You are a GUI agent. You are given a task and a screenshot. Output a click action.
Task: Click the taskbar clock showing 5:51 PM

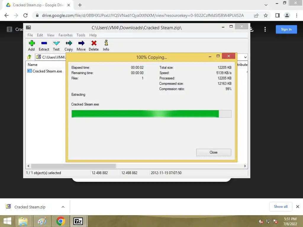pyautogui.click(x=290, y=221)
